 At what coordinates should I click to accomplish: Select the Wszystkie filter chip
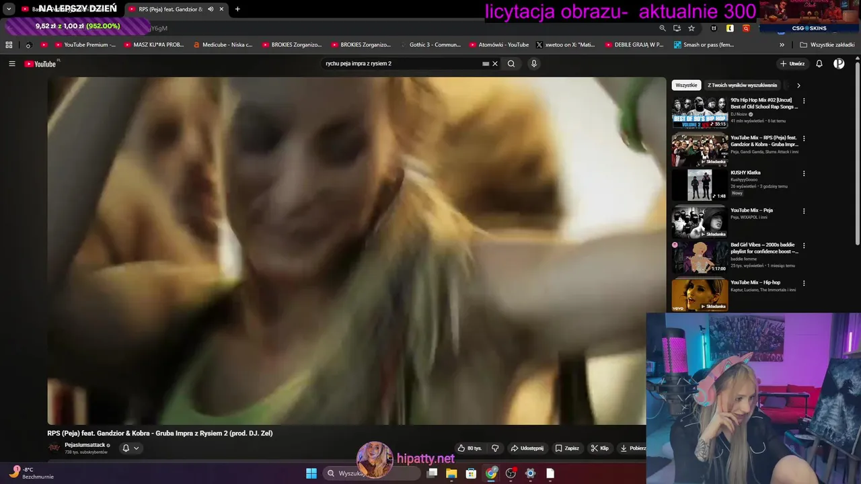[686, 85]
